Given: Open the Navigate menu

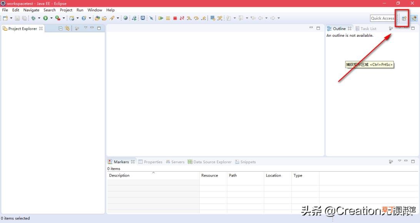Looking at the screenshot, I should point(31,10).
